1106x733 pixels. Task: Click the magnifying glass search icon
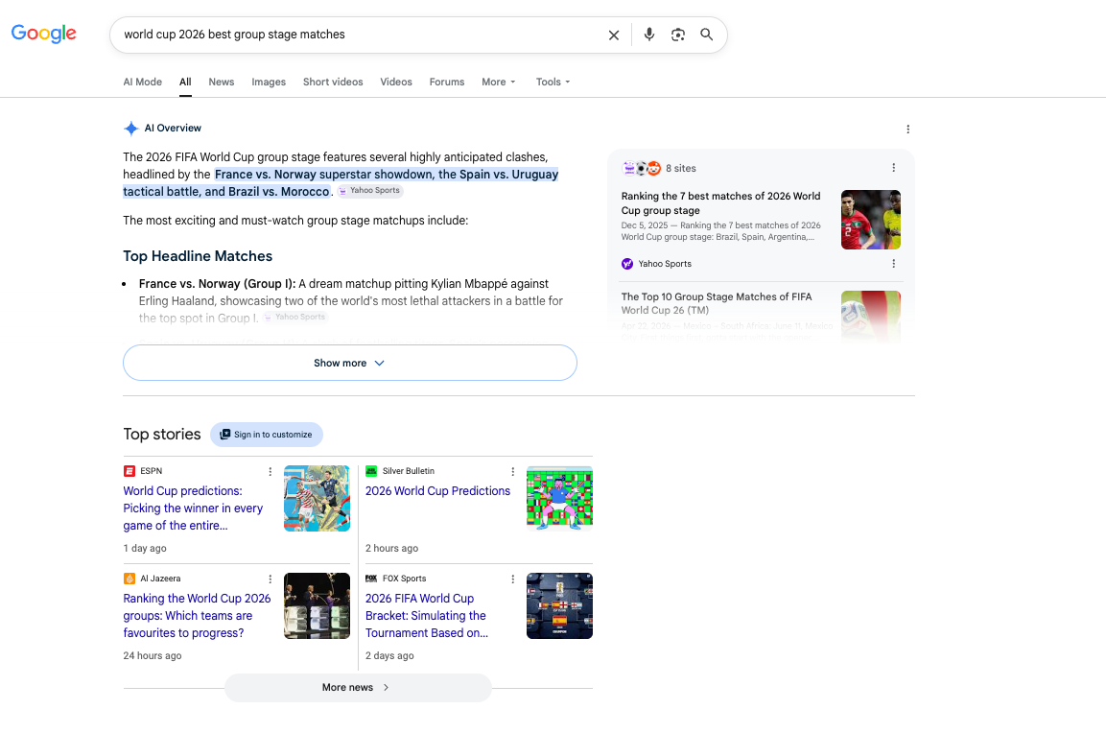[706, 35]
